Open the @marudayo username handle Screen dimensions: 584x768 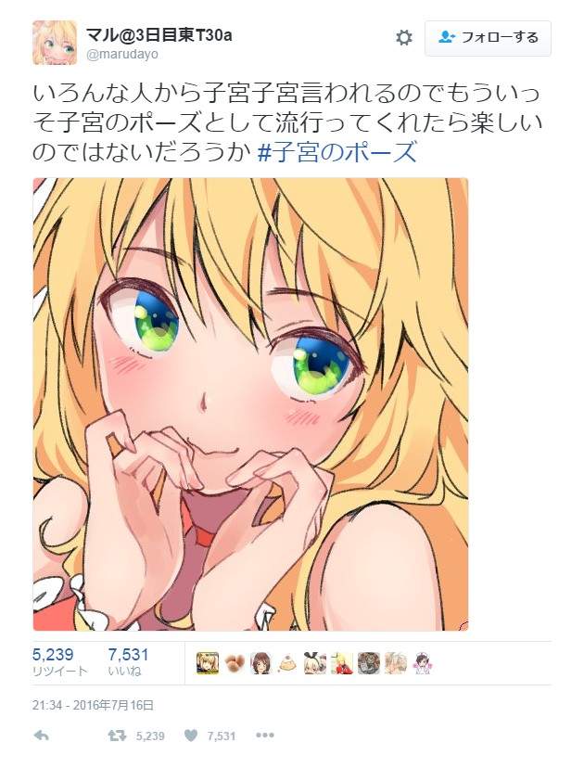121,55
